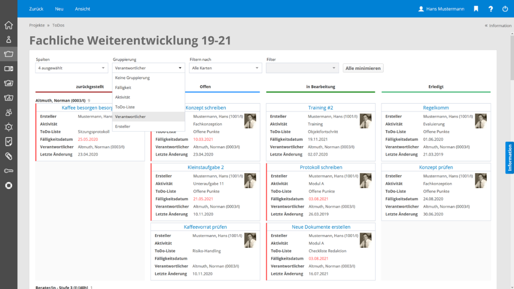The height and width of the screenshot is (289, 514).
Task: Click the lifebuoy support icon in sidebar
Action: click(9, 186)
